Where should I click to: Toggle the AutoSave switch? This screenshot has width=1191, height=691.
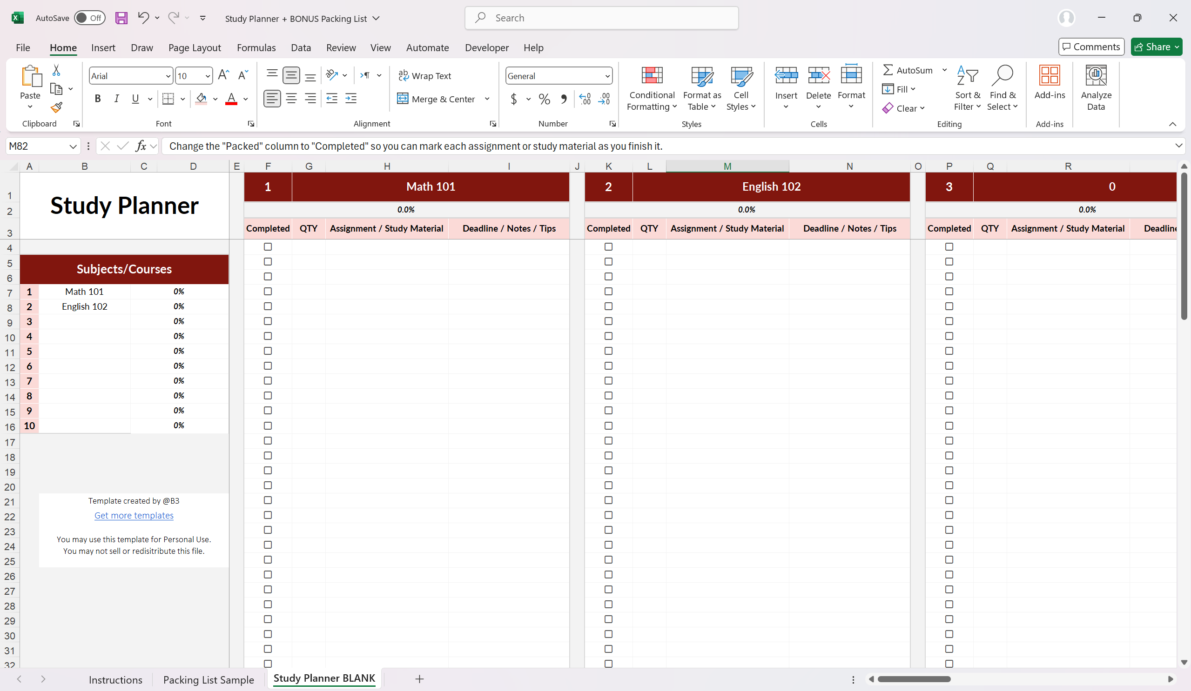(x=90, y=18)
